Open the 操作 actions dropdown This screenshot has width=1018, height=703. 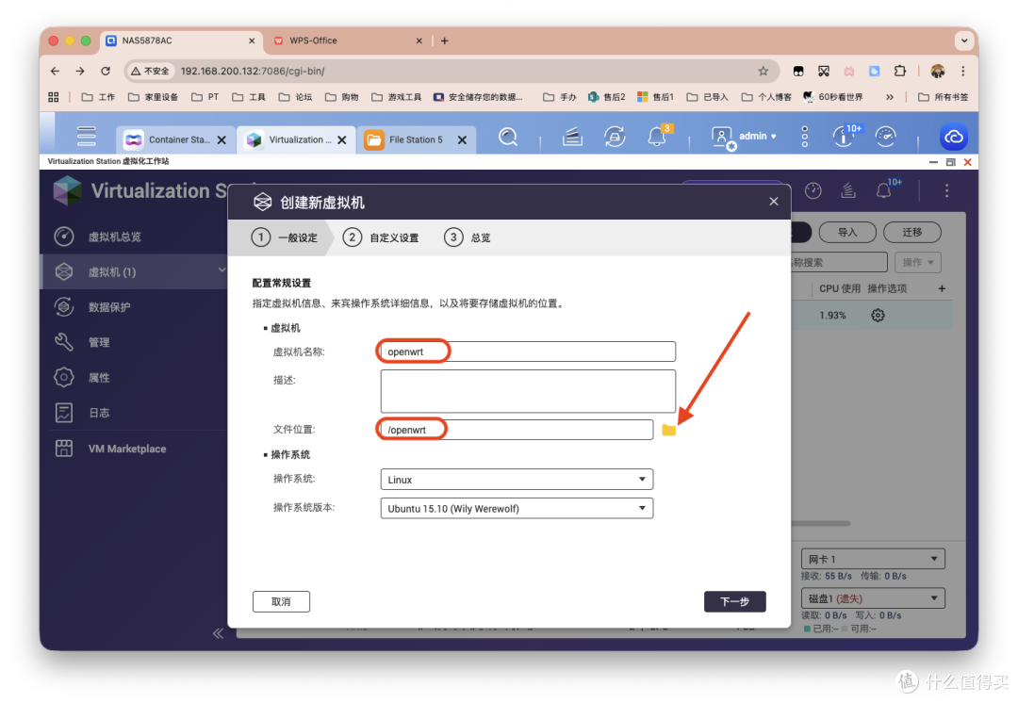[917, 262]
